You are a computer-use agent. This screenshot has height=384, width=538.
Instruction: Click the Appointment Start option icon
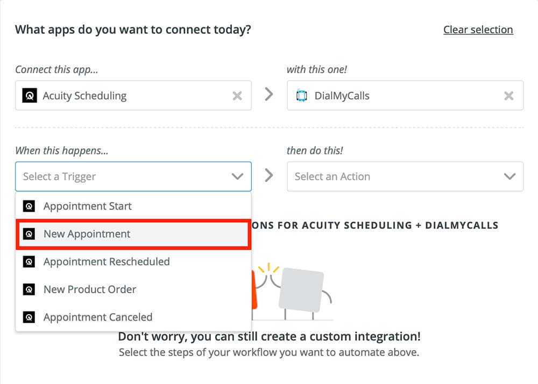point(29,206)
